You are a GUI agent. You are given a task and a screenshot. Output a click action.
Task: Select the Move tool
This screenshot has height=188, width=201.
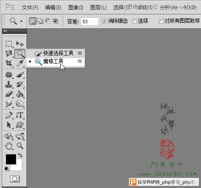(x=20, y=44)
